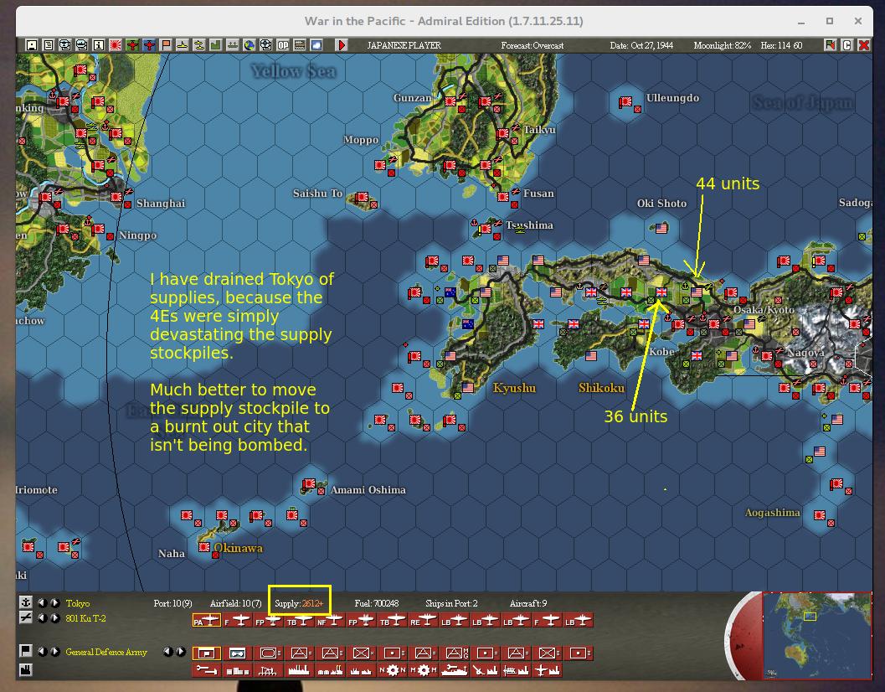Open the list report icon in toolbar

[x=49, y=44]
